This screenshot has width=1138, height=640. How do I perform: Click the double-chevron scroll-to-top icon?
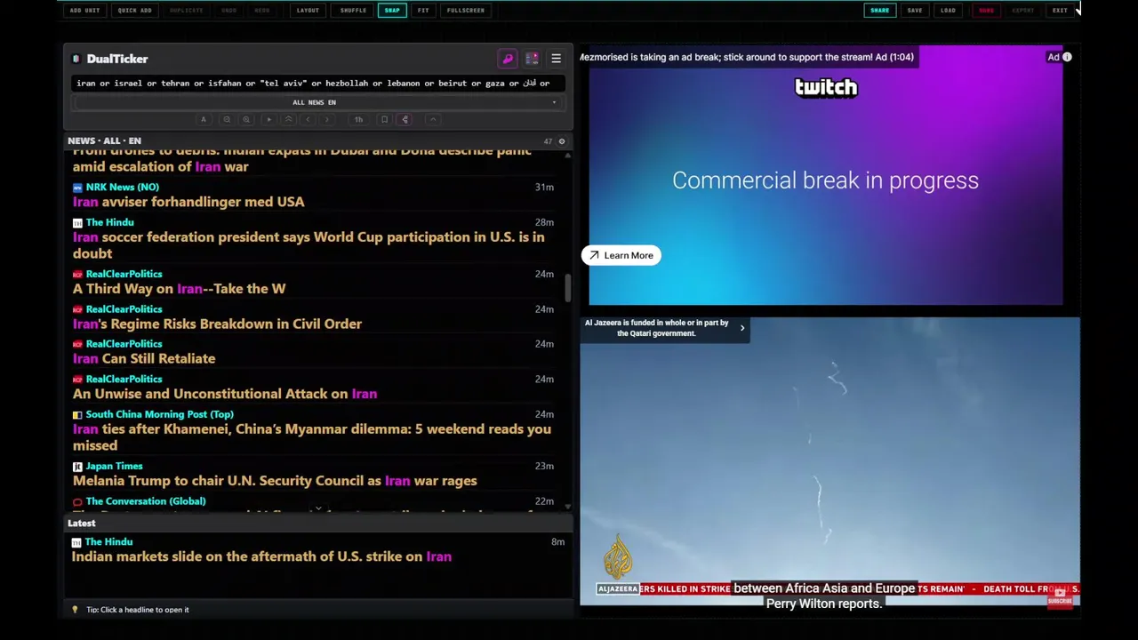click(x=288, y=119)
